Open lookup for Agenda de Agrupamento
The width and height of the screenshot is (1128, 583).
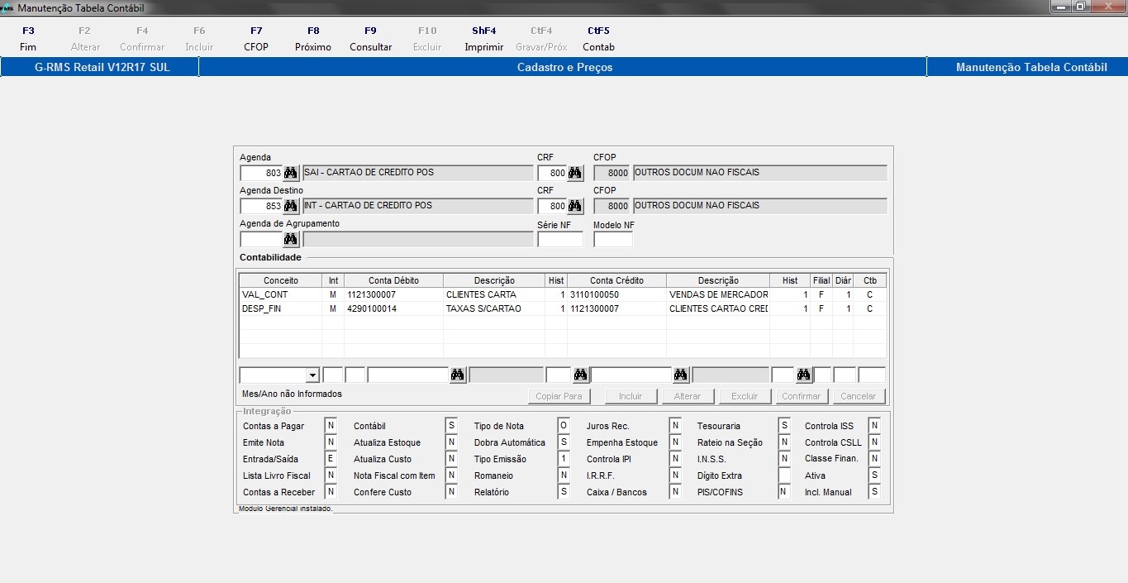point(291,239)
